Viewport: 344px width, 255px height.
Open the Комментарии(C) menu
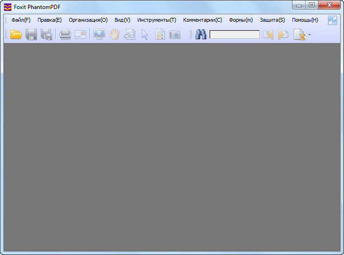202,20
